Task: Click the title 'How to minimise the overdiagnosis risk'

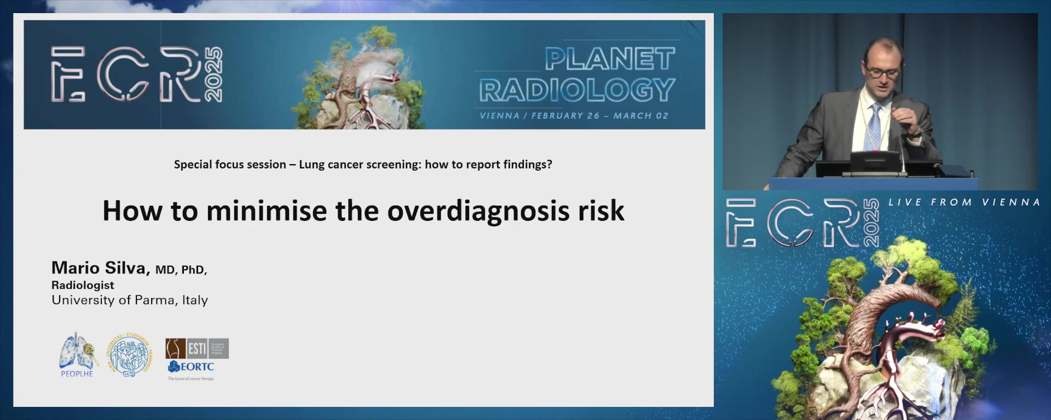Action: click(x=363, y=211)
